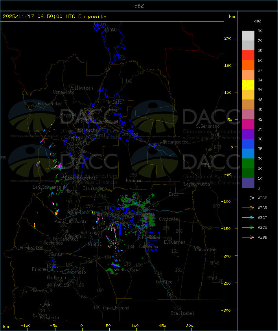Click the Nacunan location label
Viewport: 278px width, 331px height.
pos(134,180)
